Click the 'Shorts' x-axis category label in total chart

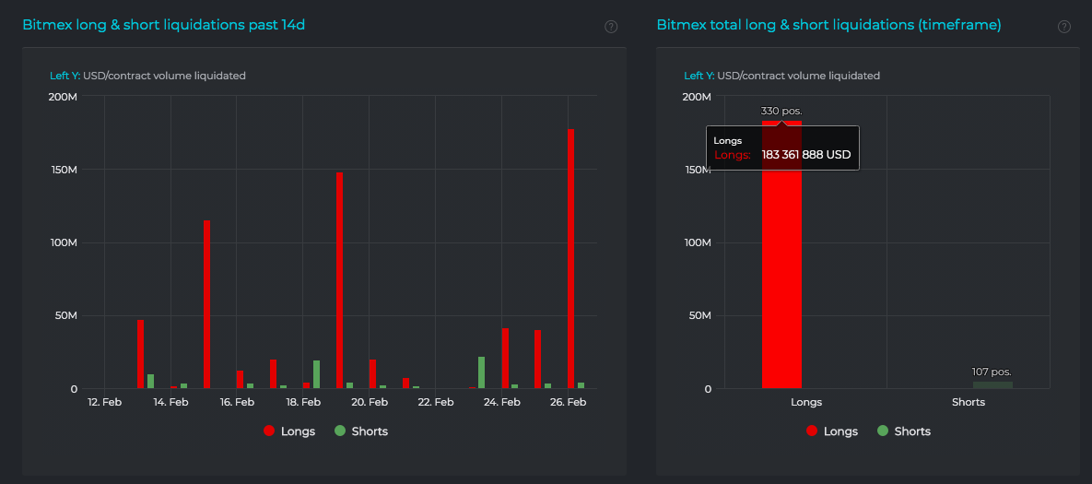[x=969, y=403]
